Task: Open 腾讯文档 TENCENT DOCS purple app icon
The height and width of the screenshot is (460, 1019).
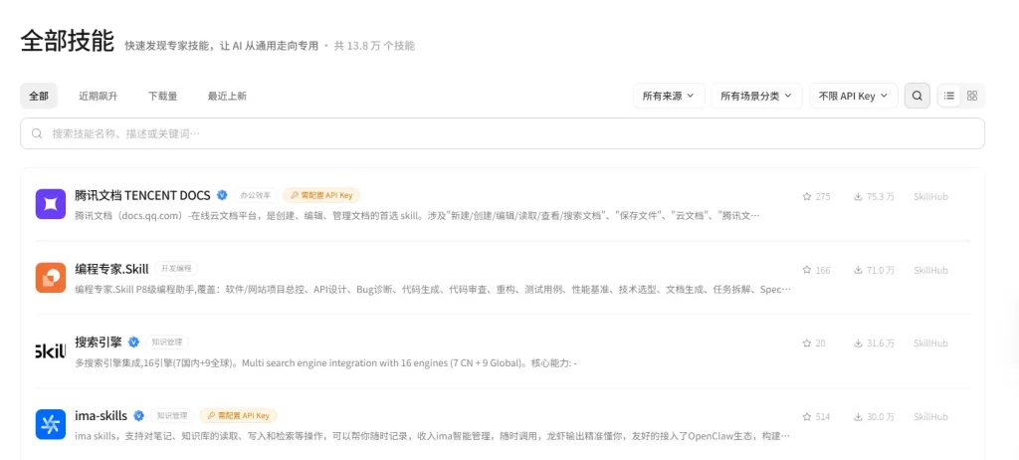Action: point(51,204)
